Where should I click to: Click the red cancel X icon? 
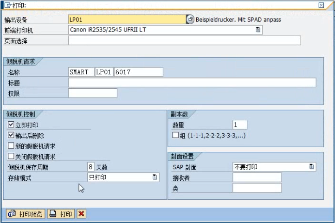(x=81, y=214)
